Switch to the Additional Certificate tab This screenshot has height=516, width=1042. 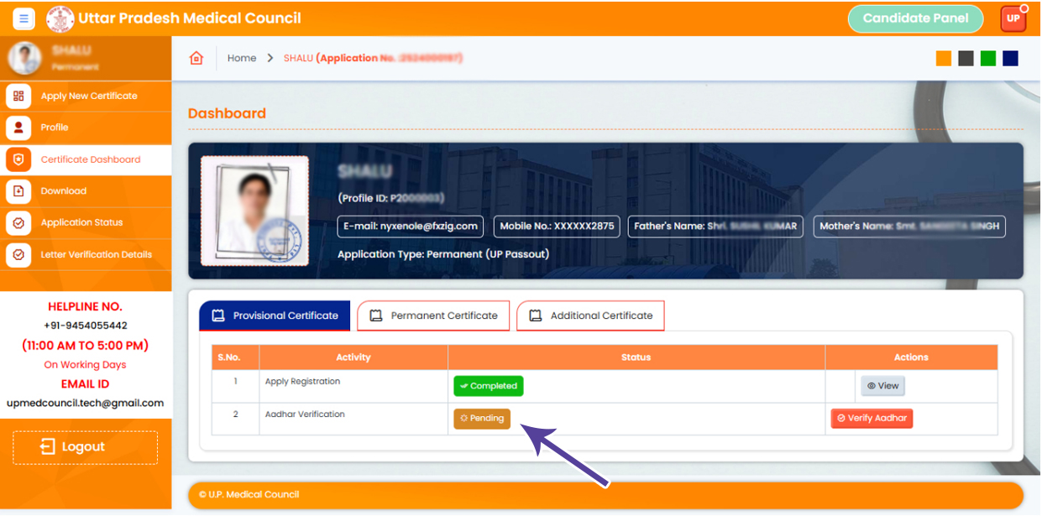coord(590,316)
